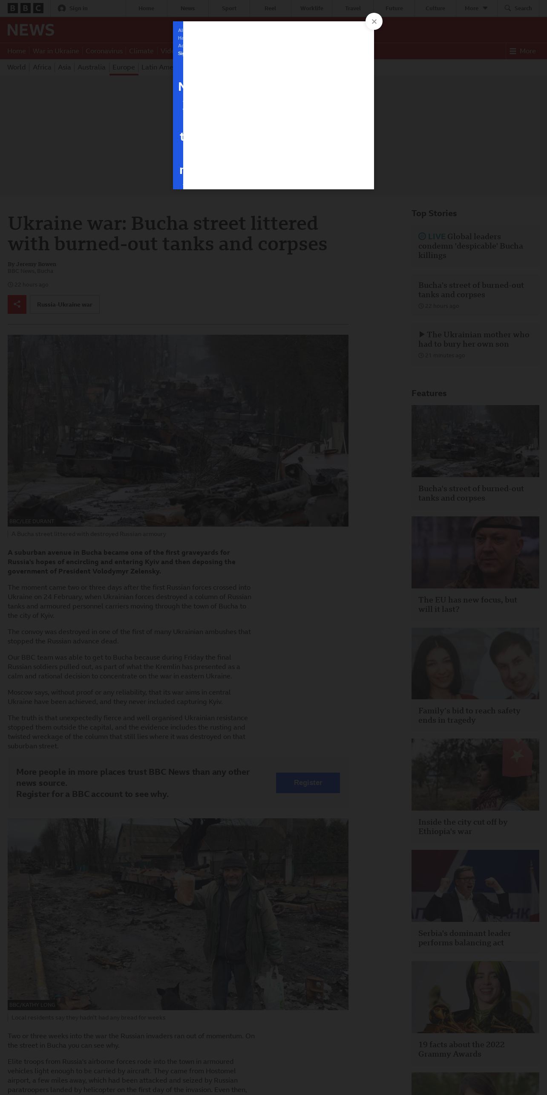
Task: Open Worklife in top bar
Action: point(311,8)
